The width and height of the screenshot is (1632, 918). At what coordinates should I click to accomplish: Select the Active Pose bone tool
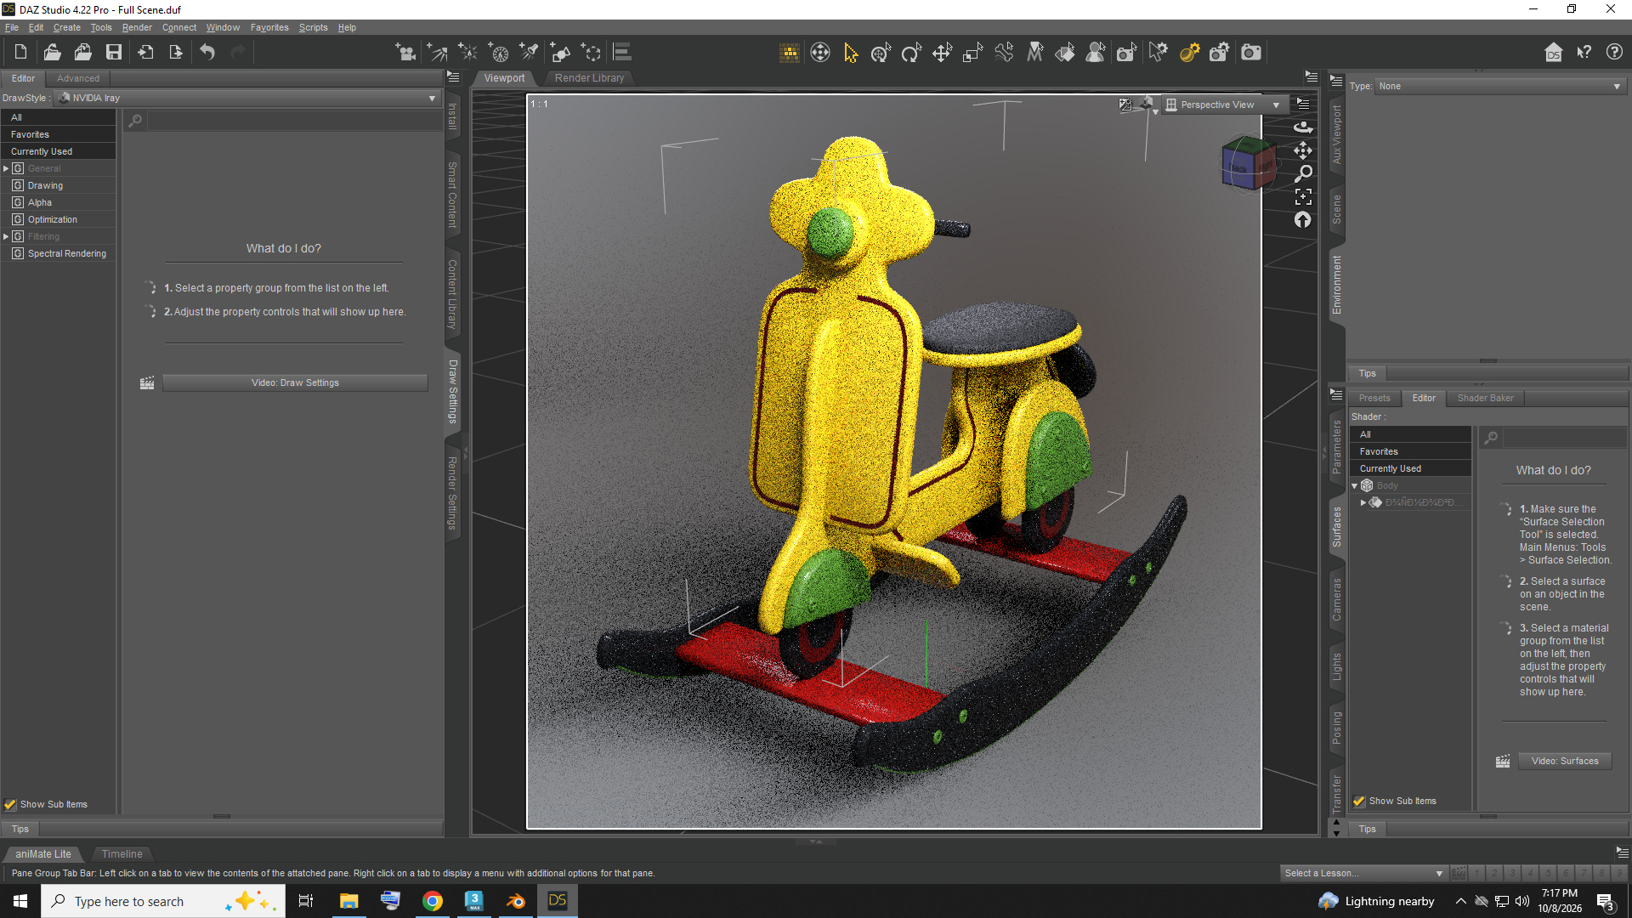1004,53
